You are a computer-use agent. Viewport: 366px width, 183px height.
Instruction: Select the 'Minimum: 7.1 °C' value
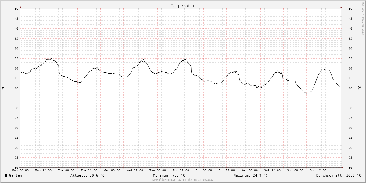(x=169, y=175)
